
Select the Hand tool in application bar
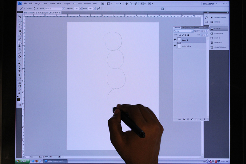(x=126, y=3)
